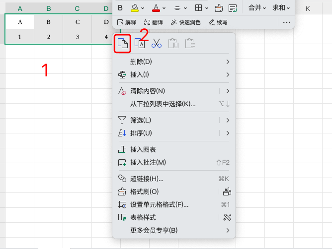Open 删除(D) delete submenu
Viewport: 332px width, 249px height.
click(174, 62)
